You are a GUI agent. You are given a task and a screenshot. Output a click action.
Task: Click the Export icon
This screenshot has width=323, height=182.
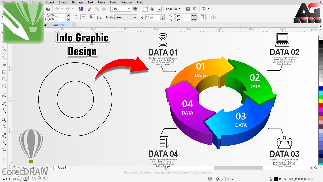[x=97, y=9]
